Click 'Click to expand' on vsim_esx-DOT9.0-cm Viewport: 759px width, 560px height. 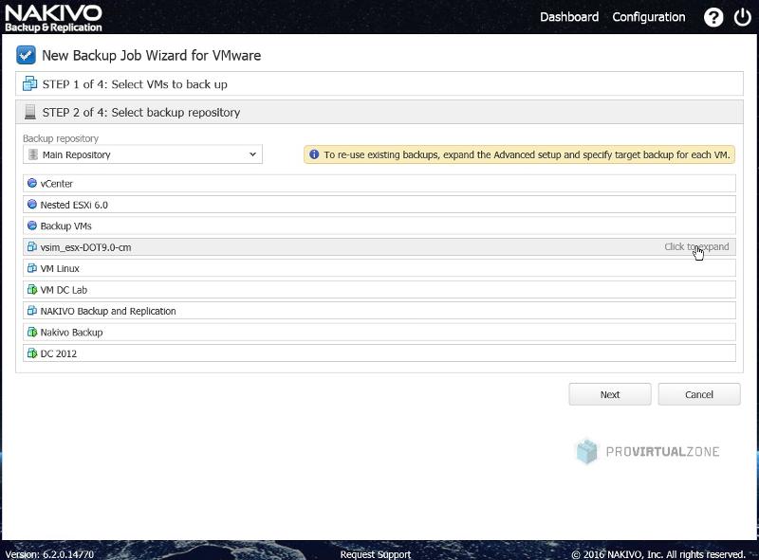pyautogui.click(x=696, y=246)
